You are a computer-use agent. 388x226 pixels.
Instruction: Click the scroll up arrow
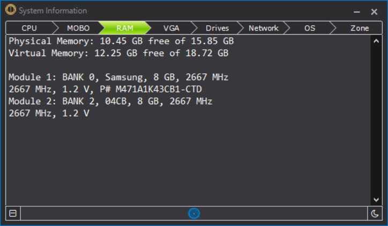376,41
